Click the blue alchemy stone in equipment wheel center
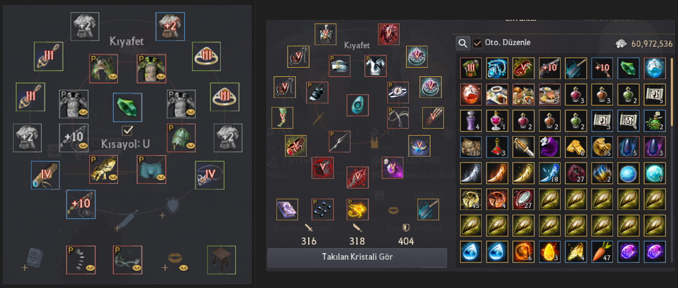 coord(358,105)
